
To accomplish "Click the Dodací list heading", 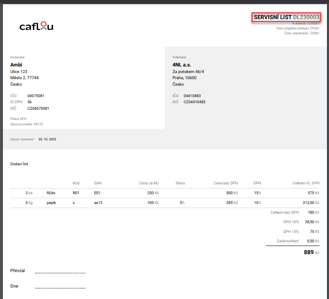I will pos(19,164).
